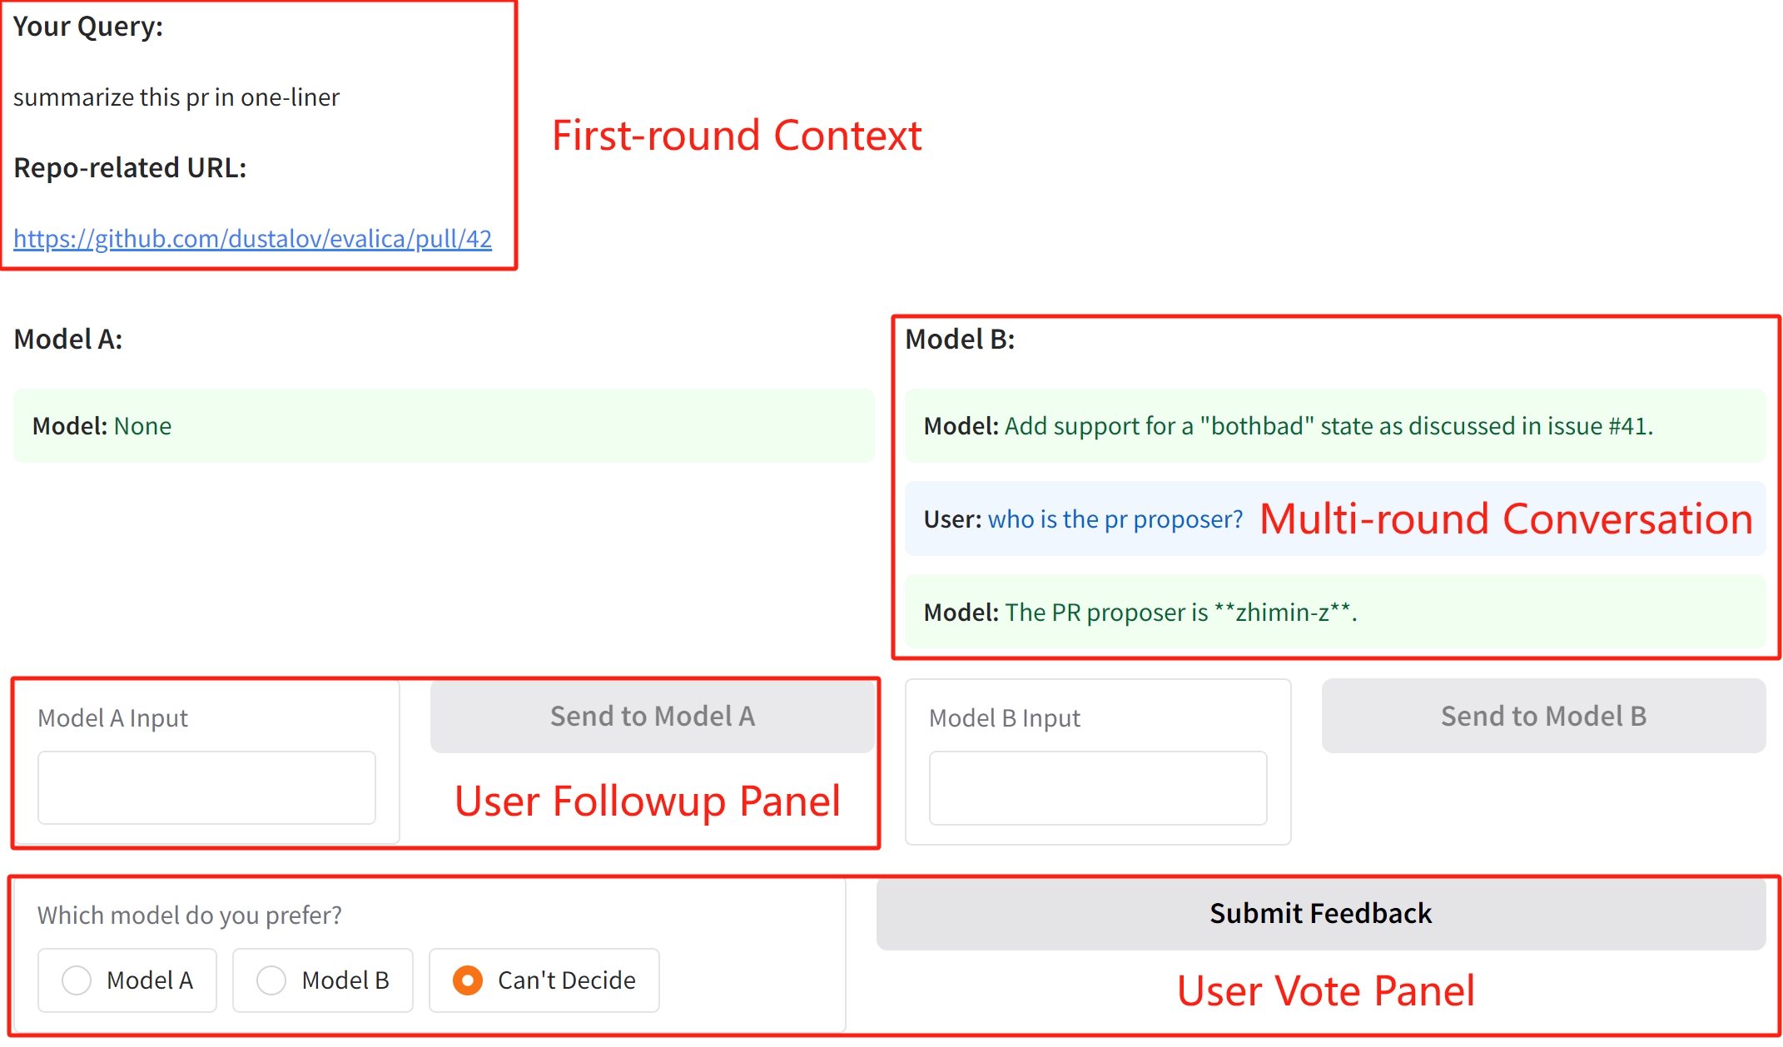Image resolution: width=1783 pixels, height=1047 pixels.
Task: Submit Feedback for the model vote
Action: click(1320, 914)
